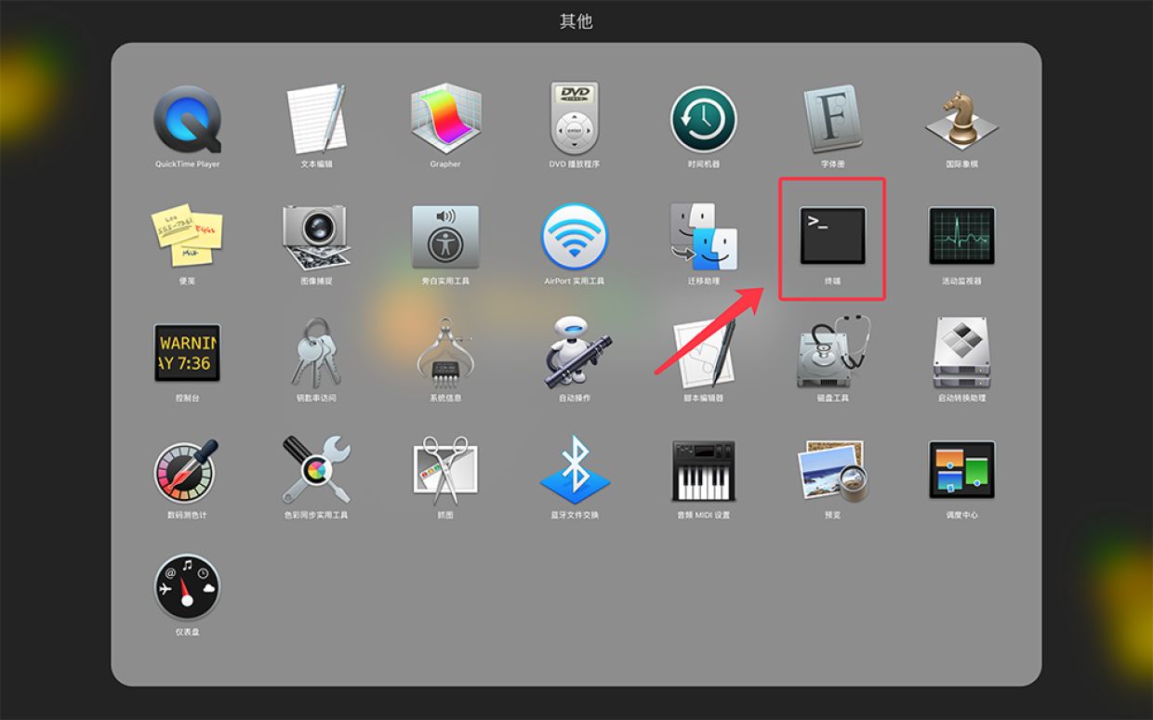Launch 色彩同步实用工具 (ColorSync Utility)

click(x=316, y=470)
